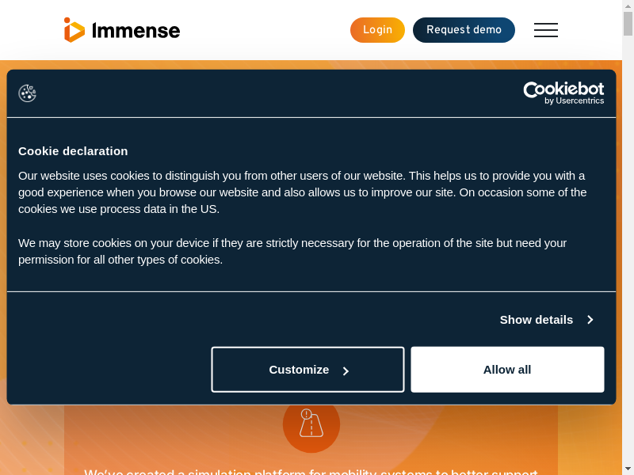This screenshot has height=475, width=634.
Task: Click the orange Immense logo icon
Action: point(74,30)
